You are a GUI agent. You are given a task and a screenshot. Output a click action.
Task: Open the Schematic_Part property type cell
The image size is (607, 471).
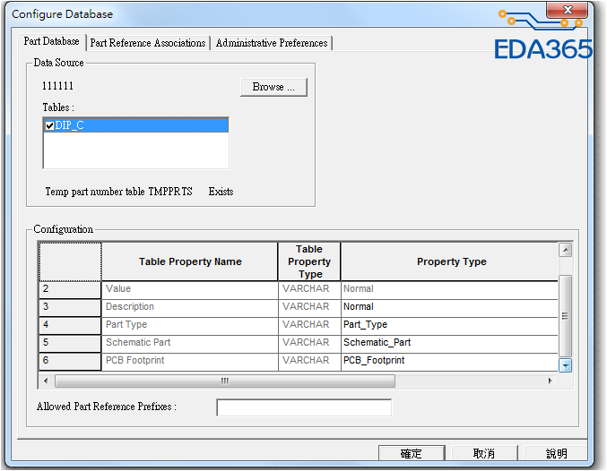coord(449,343)
